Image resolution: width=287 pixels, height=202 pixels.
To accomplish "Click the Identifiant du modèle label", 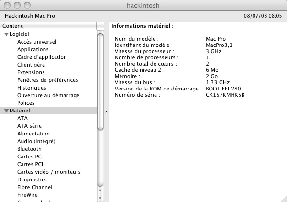I will coord(143,45).
